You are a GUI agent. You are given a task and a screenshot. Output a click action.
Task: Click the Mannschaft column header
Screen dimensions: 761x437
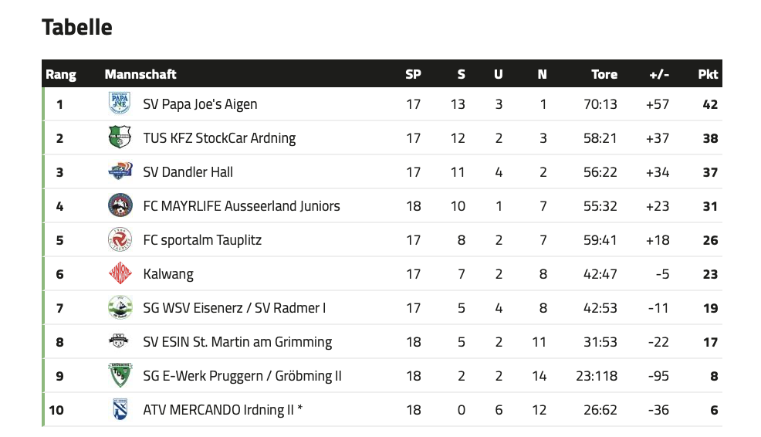pos(140,74)
